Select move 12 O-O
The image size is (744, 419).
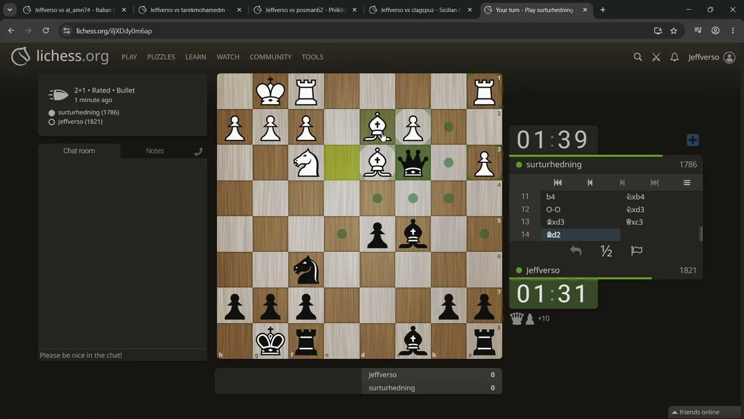point(580,210)
